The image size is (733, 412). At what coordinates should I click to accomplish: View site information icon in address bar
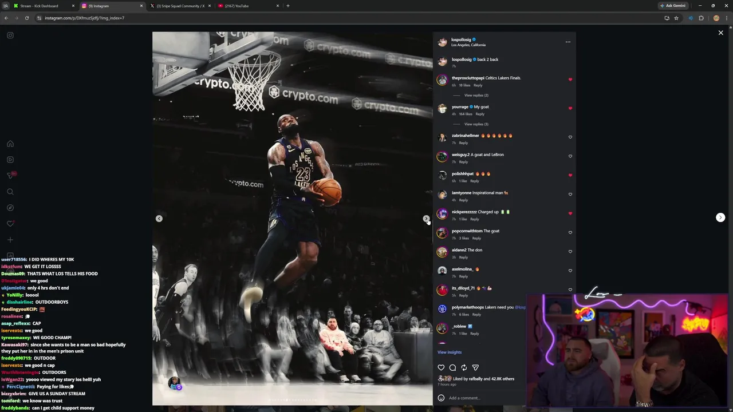39,18
